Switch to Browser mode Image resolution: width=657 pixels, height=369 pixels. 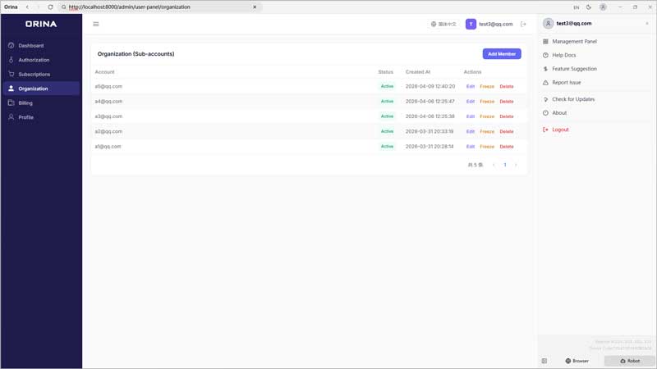pyautogui.click(x=577, y=361)
